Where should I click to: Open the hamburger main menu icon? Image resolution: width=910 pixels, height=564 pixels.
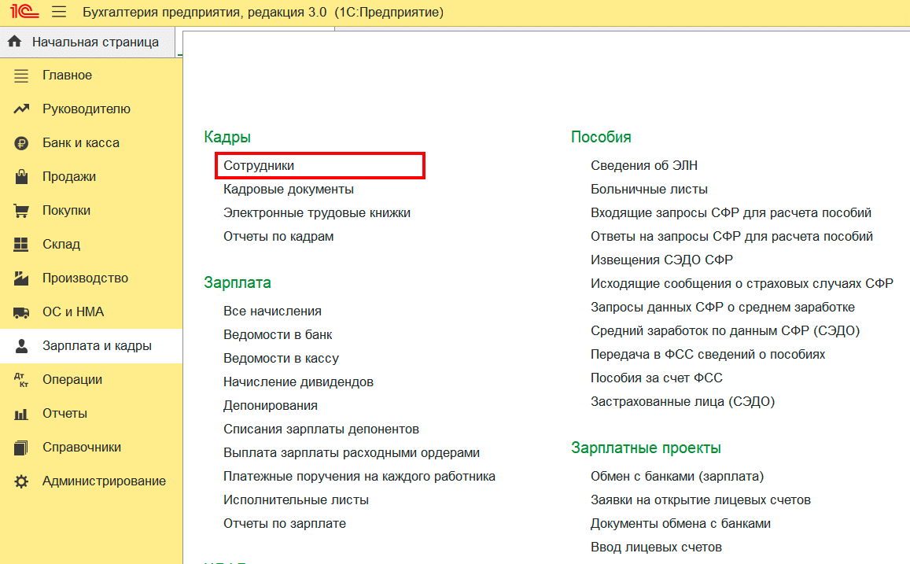(59, 13)
